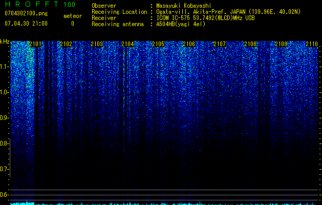Click the 1.0 kHz axis tick label
Screen dimensions: 322x205
[x=4, y=92]
